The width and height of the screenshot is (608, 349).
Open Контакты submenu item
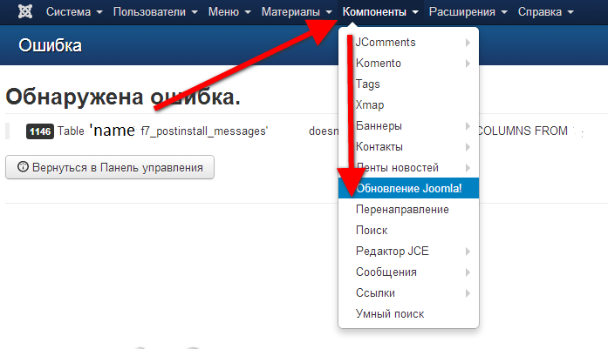379,147
